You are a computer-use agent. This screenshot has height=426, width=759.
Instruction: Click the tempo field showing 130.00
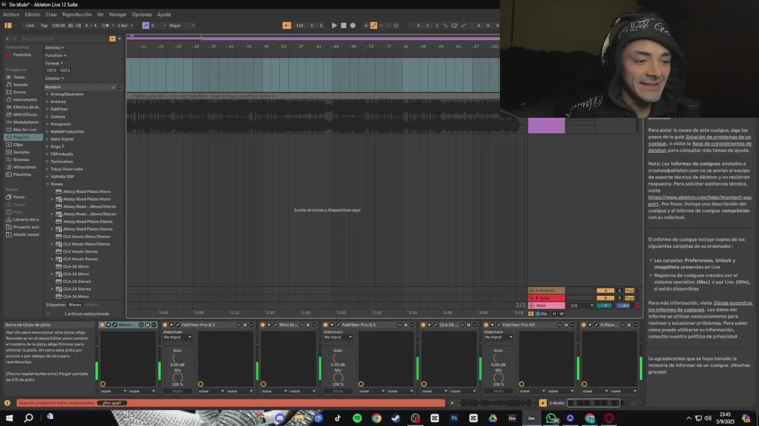(x=59, y=25)
